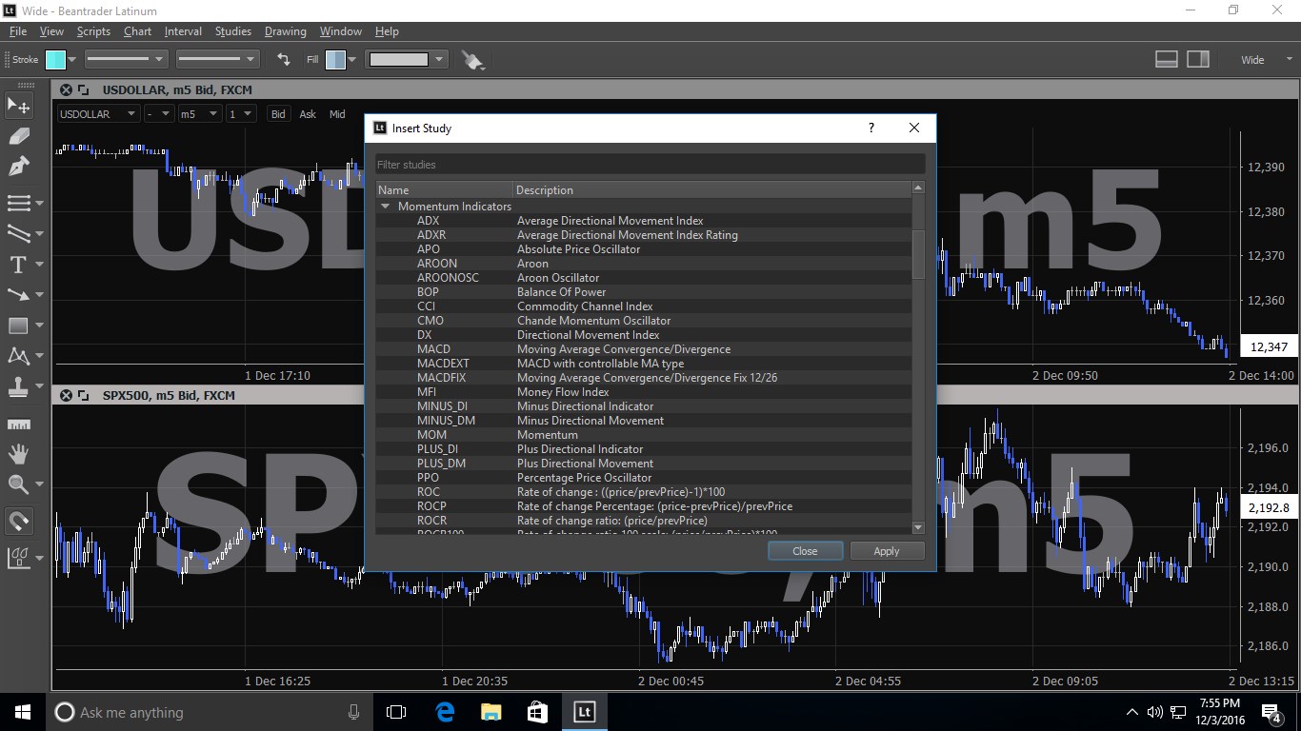Select the Text tool
Image resolution: width=1301 pixels, height=731 pixels.
coord(18,264)
